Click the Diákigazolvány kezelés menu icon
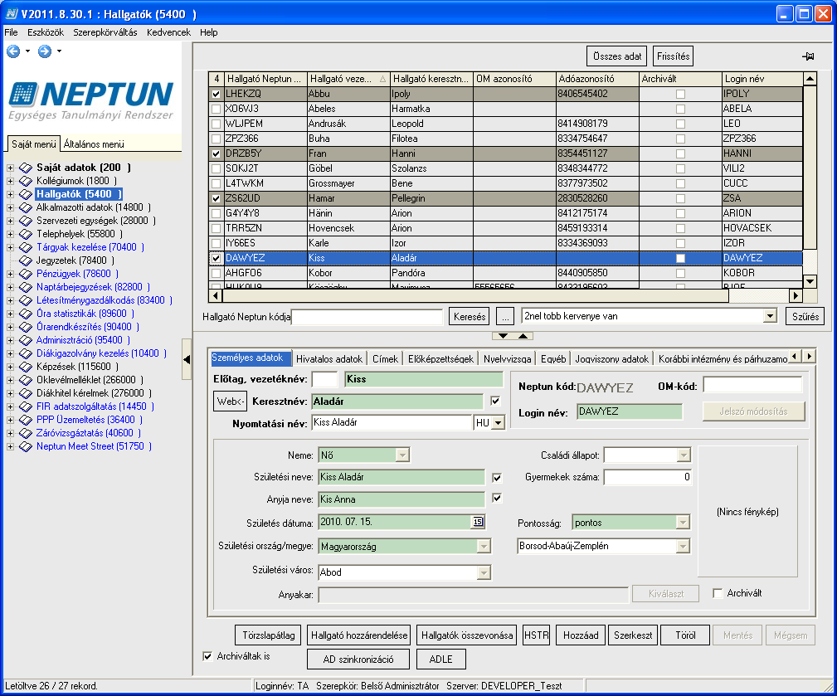Image resolution: width=837 pixels, height=696 pixels. pos(26,353)
